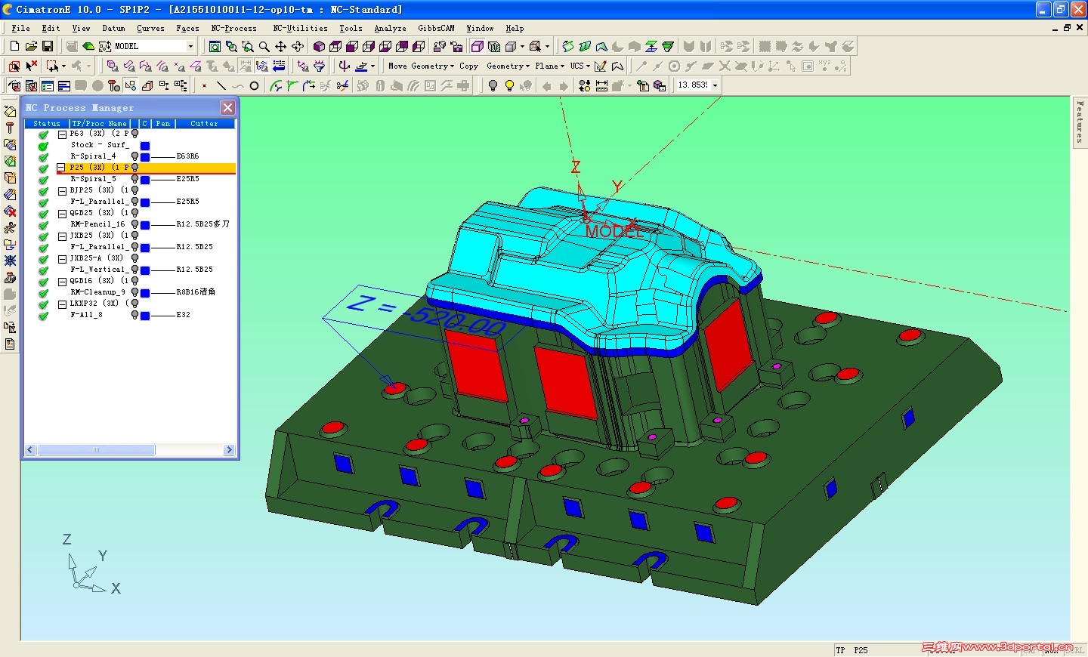Viewport: 1088px width, 657px height.
Task: Select the Zoom magnifier tool
Action: click(x=264, y=46)
